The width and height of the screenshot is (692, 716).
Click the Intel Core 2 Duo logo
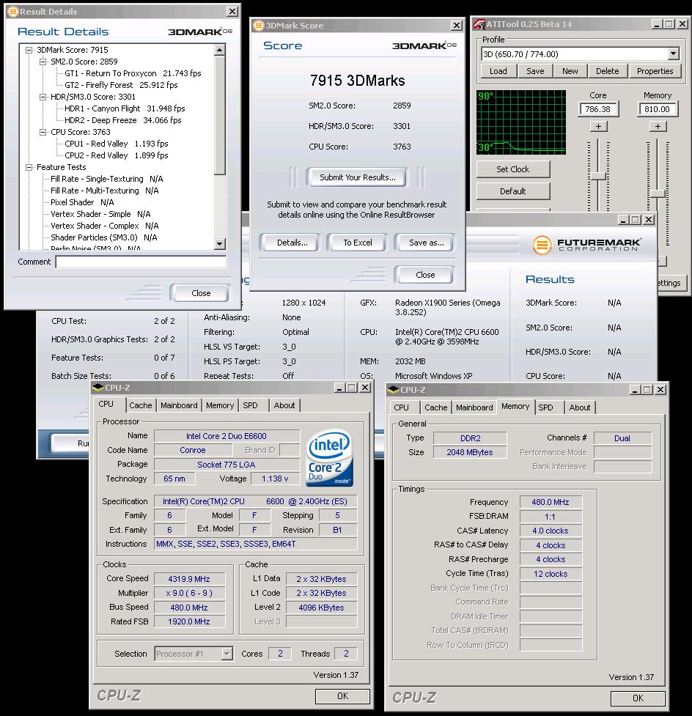coord(330,457)
